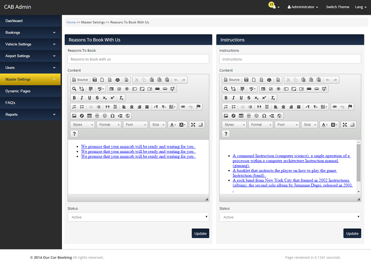
Task: Open Styles dropdown in Reasons editor
Action: pyautogui.click(x=83, y=125)
